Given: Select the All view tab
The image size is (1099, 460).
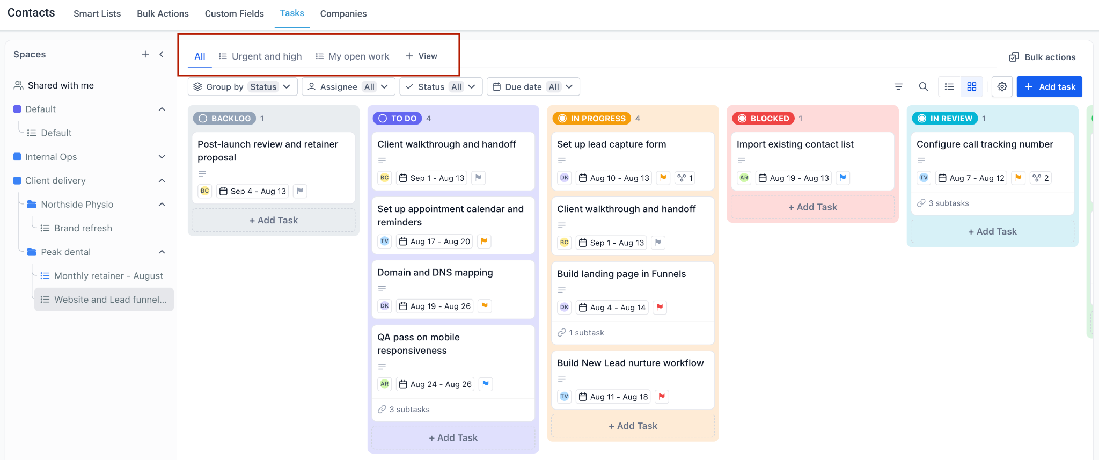Looking at the screenshot, I should point(200,56).
